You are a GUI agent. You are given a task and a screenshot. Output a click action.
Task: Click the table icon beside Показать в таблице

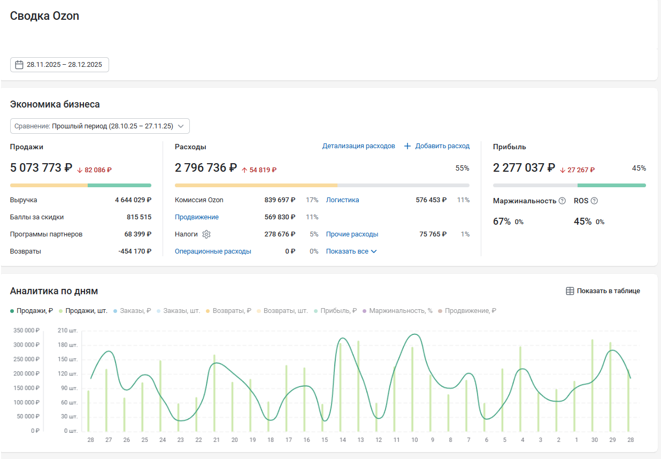[570, 291]
